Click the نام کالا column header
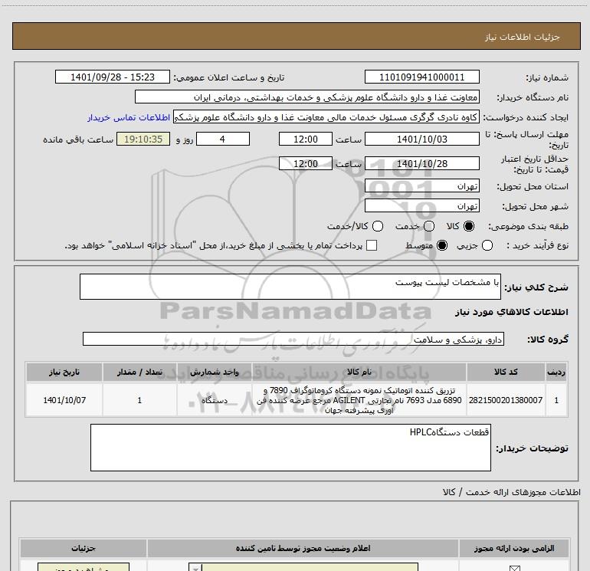Image resolution: width=590 pixels, height=571 pixels. point(359,372)
